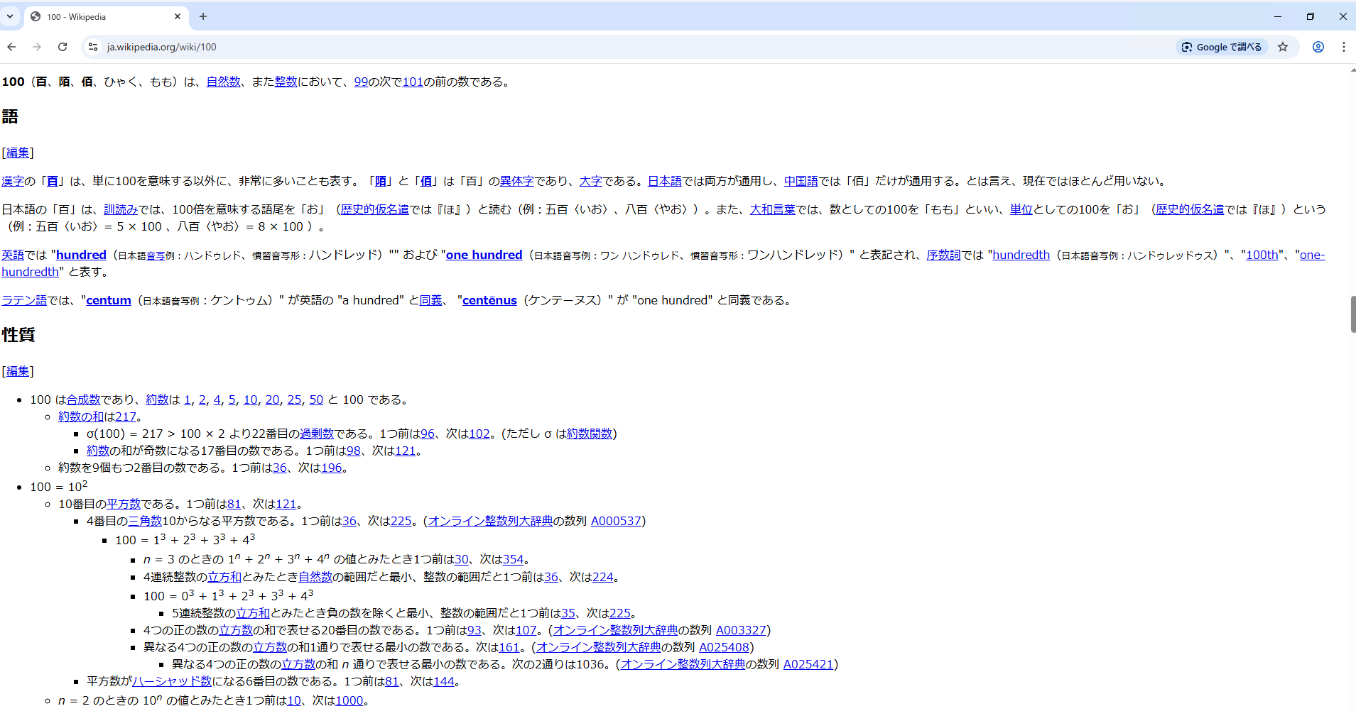Screen dimensions: 1356x711
Task: Follow the link to 101
Action: coord(413,82)
